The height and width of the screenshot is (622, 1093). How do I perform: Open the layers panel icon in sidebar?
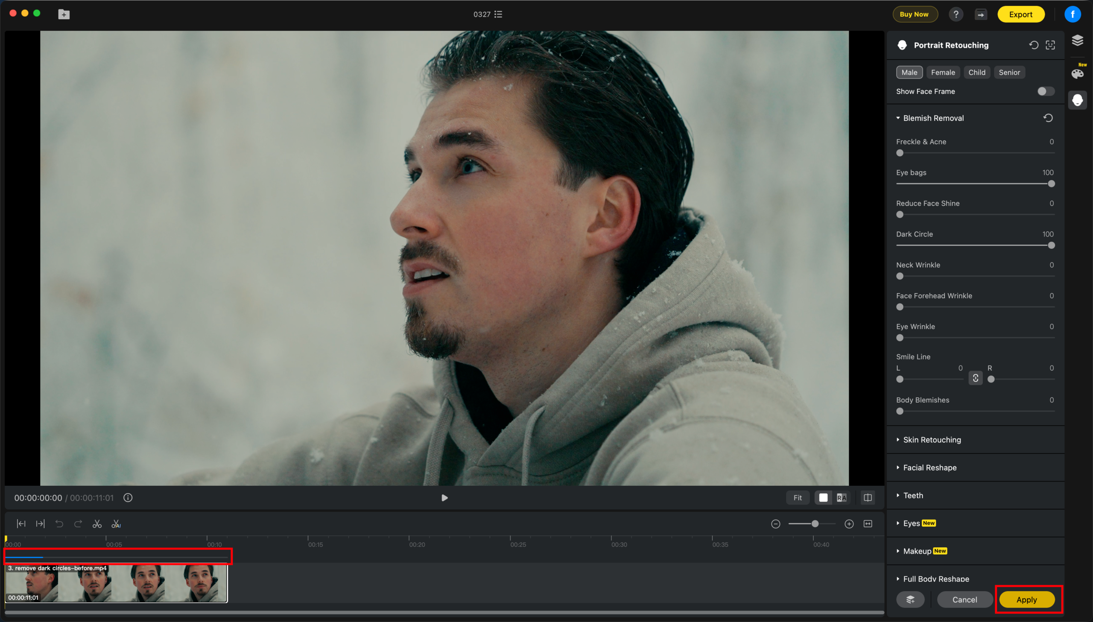1077,40
